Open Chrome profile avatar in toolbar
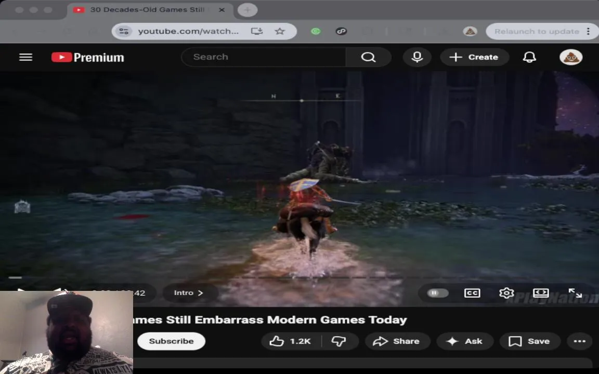Viewport: 599px width, 374px height. click(x=470, y=31)
